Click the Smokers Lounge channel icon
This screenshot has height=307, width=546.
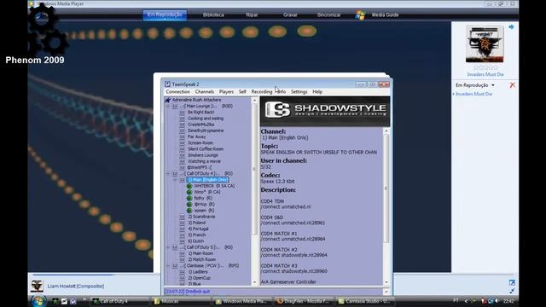(182, 155)
